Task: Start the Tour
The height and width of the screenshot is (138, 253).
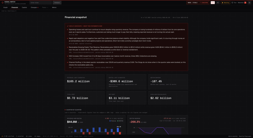Action: coord(234,3)
